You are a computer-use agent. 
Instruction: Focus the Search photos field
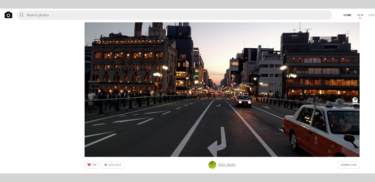[x=174, y=15]
